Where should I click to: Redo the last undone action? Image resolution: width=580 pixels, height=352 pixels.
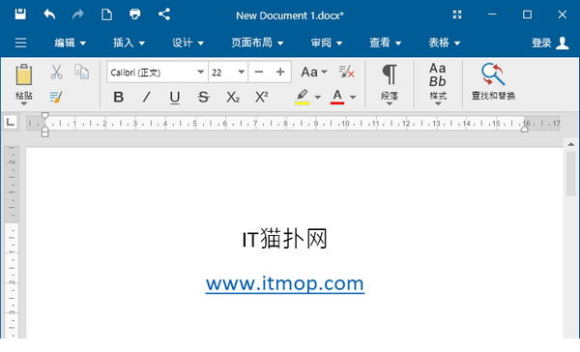[x=77, y=15]
